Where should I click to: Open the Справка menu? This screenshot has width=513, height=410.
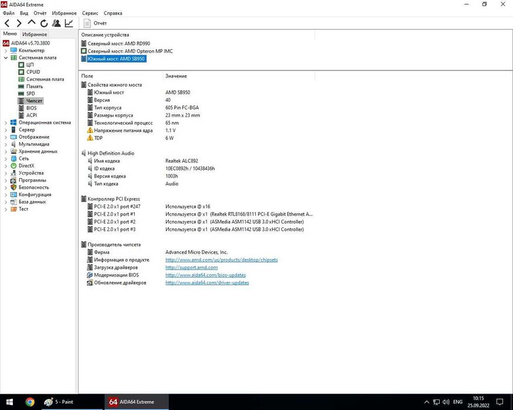(113, 13)
